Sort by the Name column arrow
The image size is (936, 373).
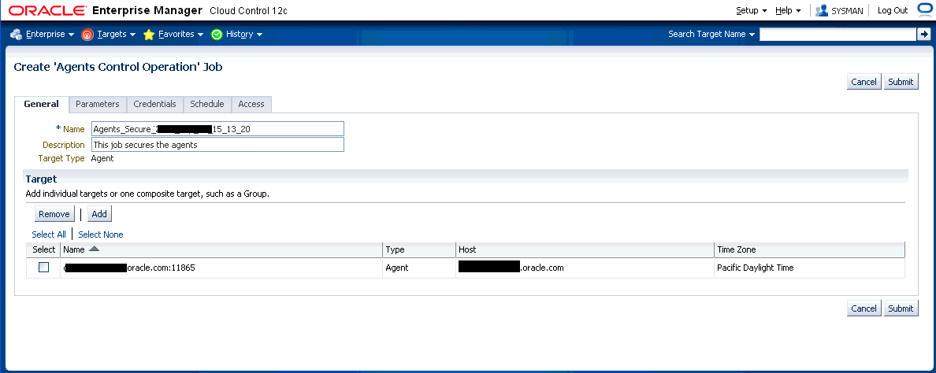point(94,249)
